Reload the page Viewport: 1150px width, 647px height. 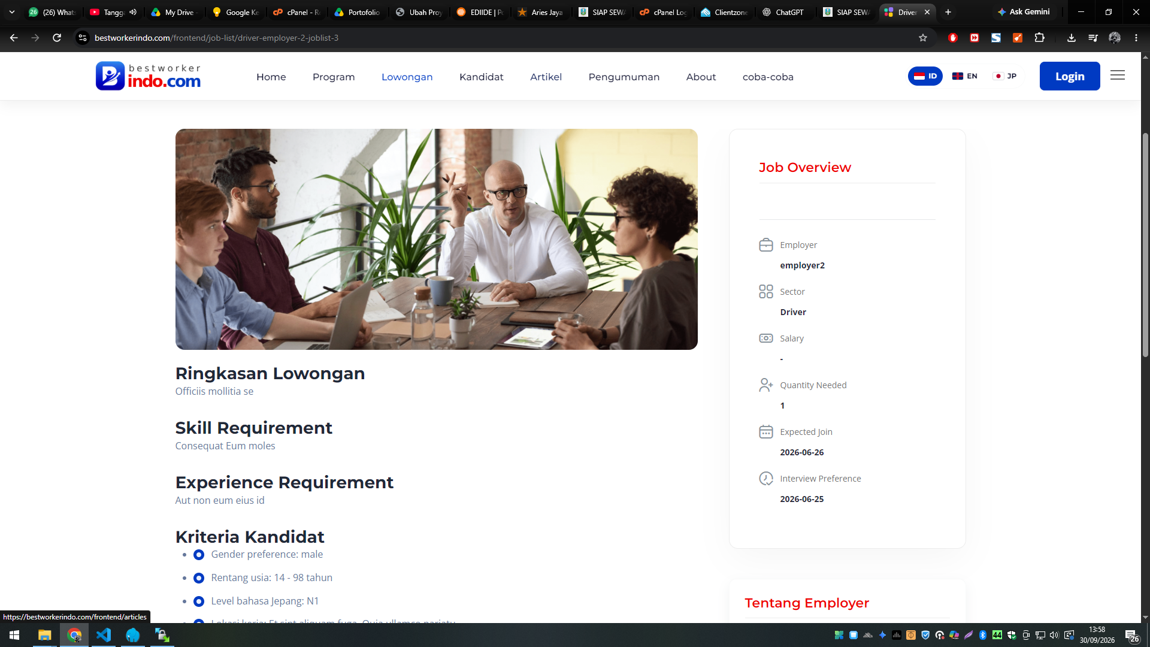pos(57,38)
